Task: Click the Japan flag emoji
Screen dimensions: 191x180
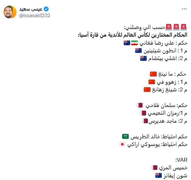Action: pos(123,144)
